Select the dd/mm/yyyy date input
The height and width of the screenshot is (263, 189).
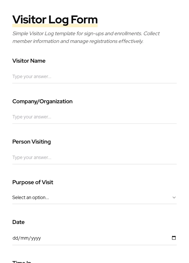(77, 238)
